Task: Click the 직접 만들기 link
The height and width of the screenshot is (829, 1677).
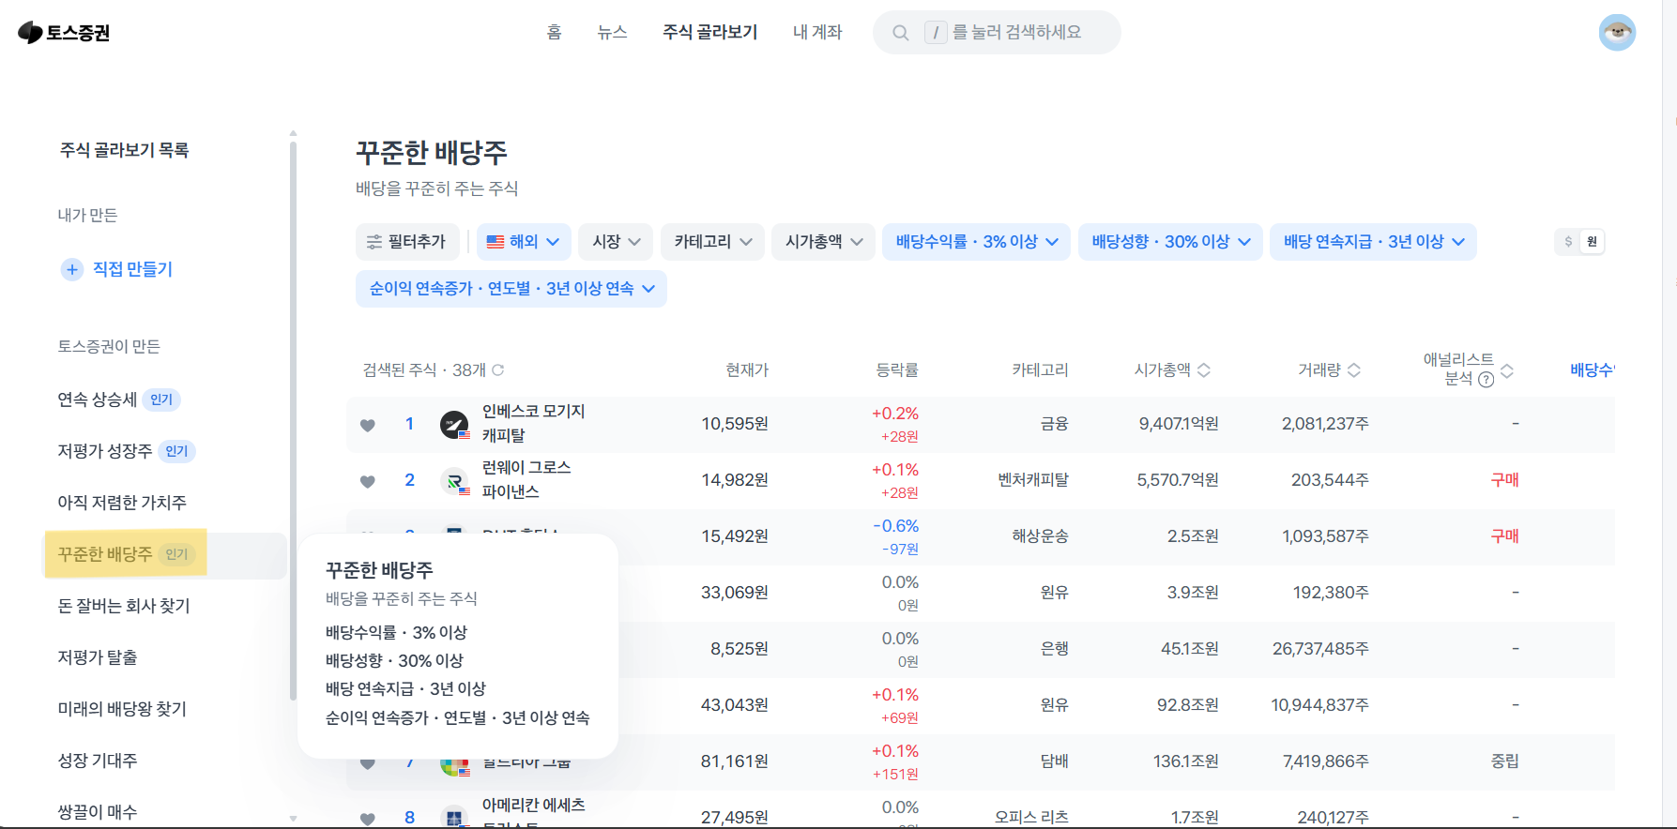Action: [x=132, y=269]
